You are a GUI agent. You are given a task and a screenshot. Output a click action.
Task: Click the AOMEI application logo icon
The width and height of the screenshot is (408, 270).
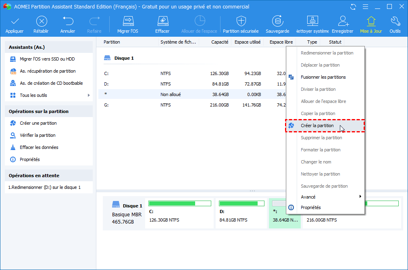[x=7, y=6]
